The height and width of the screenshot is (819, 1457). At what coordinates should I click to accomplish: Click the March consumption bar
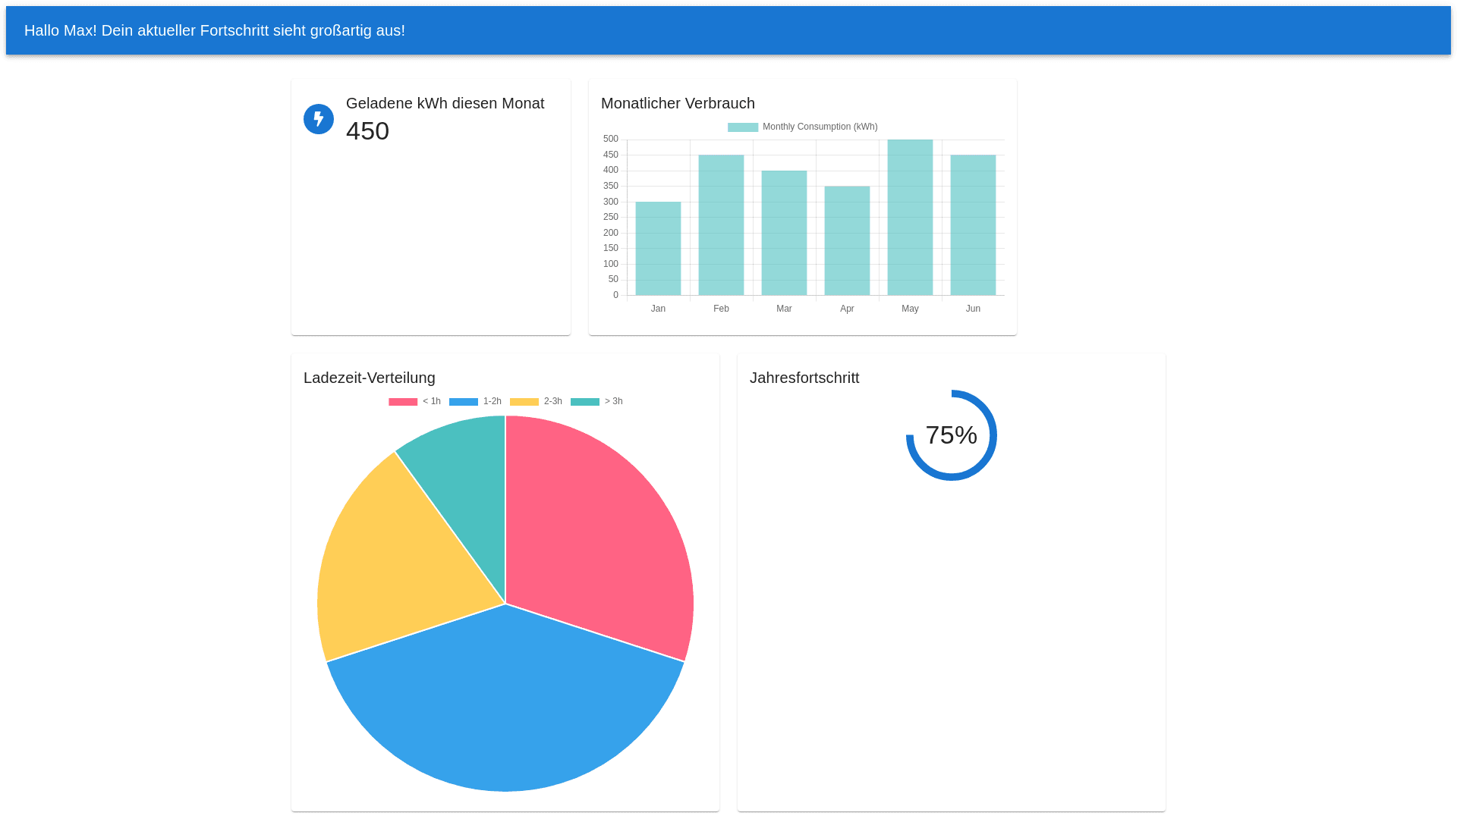(x=784, y=233)
